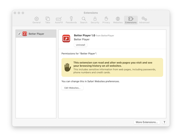Open the Security padlock pane
This screenshot has height=134, width=185.
(95, 20)
